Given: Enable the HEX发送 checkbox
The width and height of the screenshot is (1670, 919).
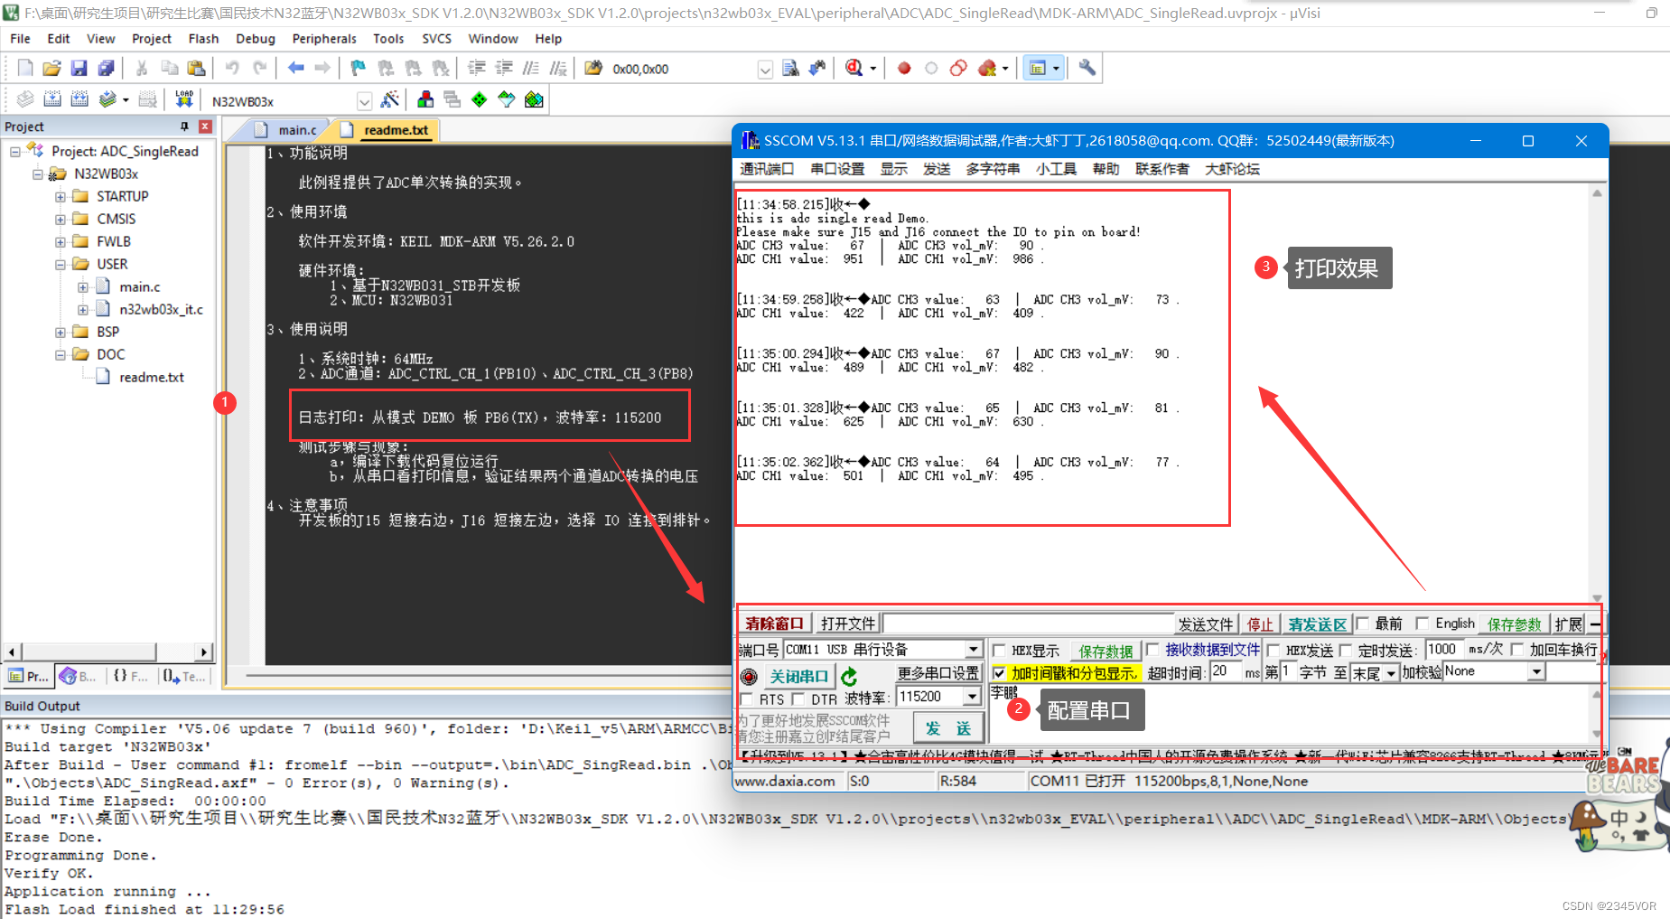Looking at the screenshot, I should click(1273, 650).
